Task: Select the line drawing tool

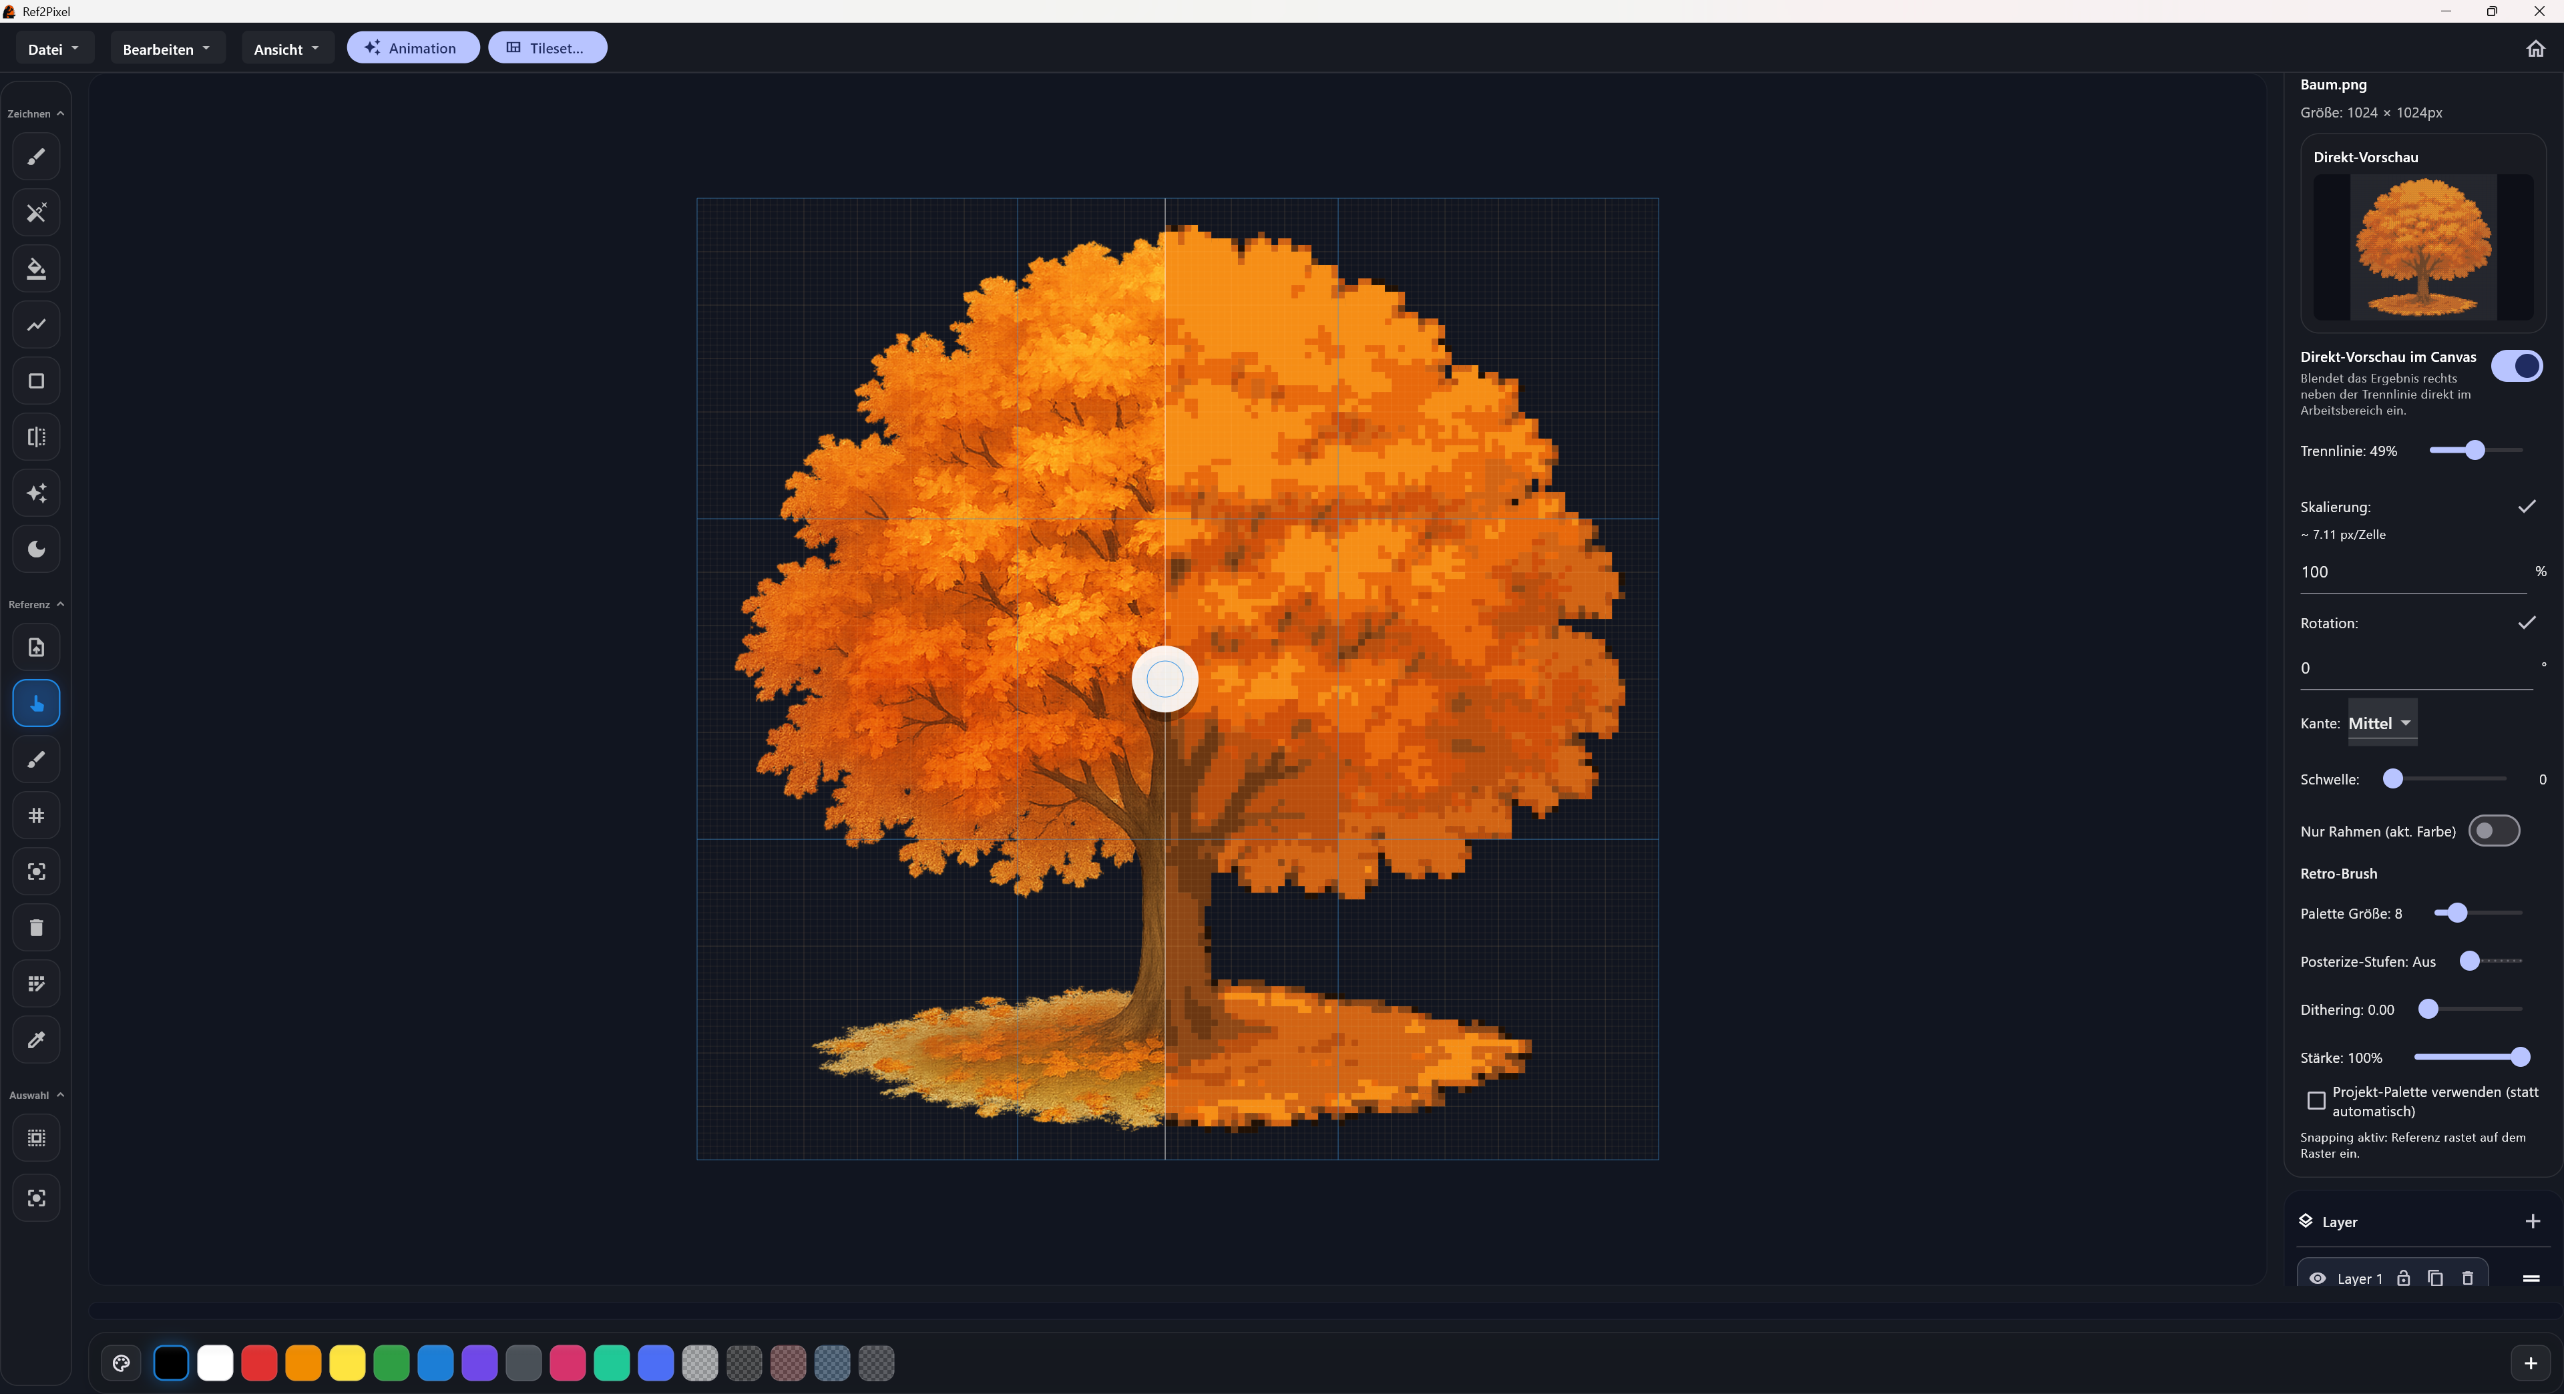Action: pos(37,324)
